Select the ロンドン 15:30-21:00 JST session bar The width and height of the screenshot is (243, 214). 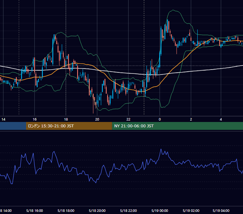pyautogui.click(x=69, y=126)
